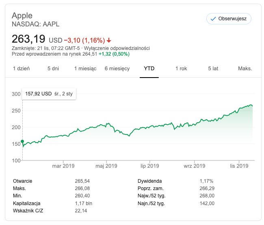Click the 300 y-axis label
Screen dimensions: 264x225
(16, 94)
